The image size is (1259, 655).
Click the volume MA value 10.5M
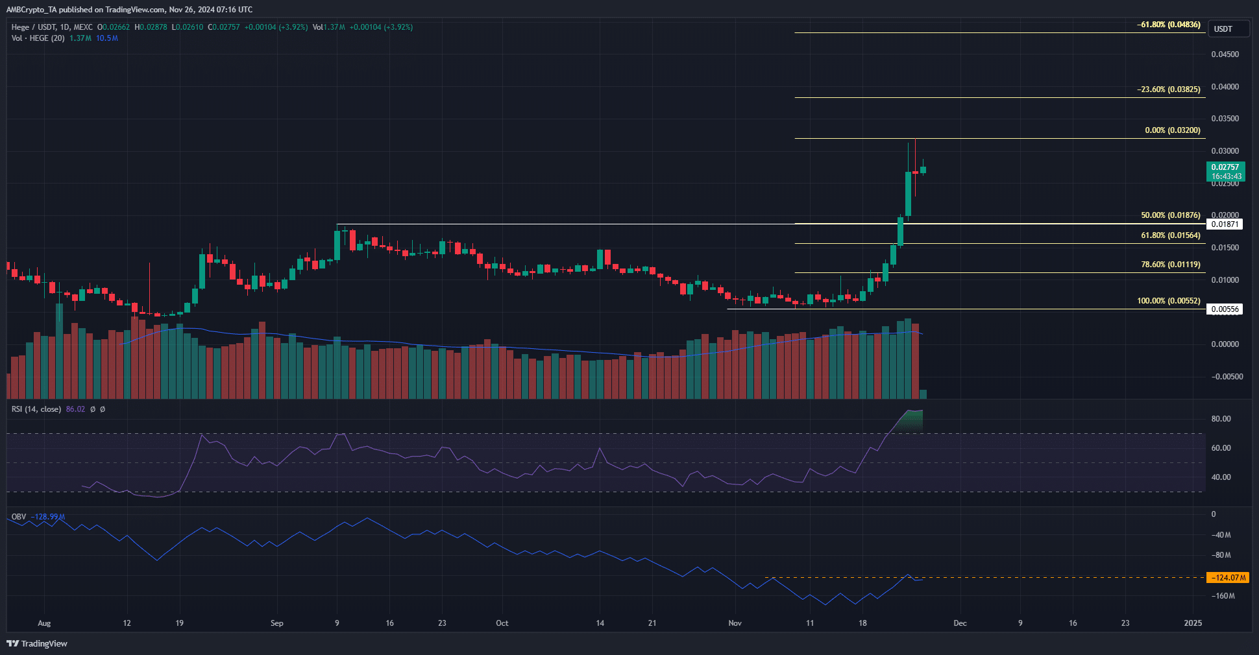[x=107, y=38]
